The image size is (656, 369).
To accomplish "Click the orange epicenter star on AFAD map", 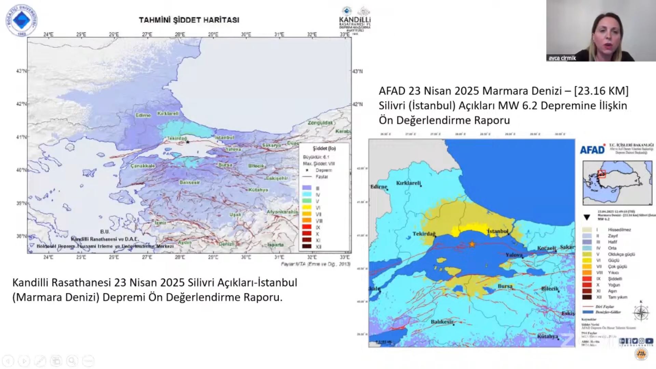I will (x=472, y=244).
